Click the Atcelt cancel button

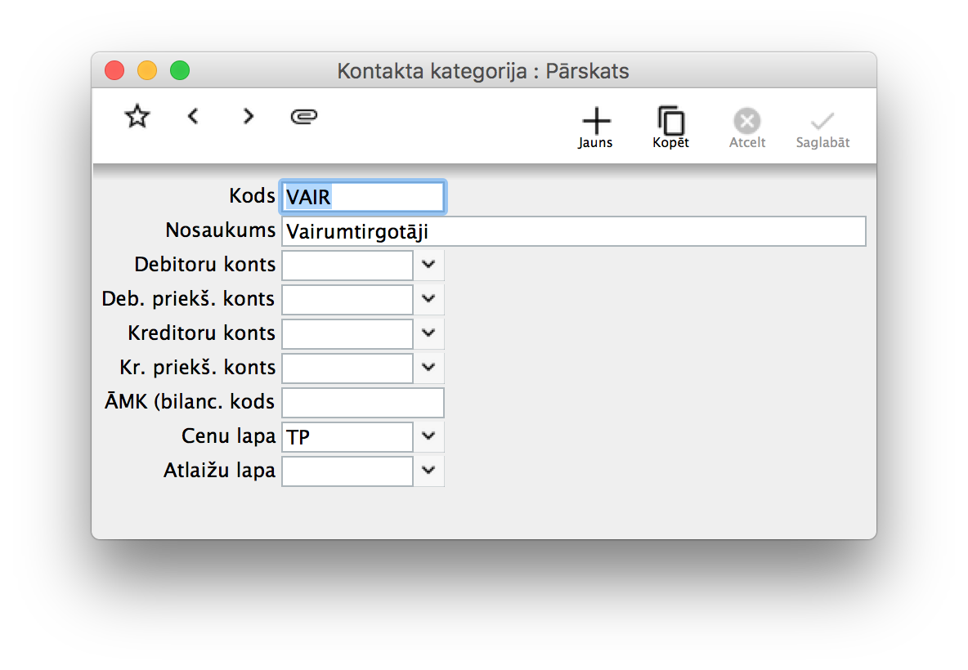pyautogui.click(x=747, y=127)
